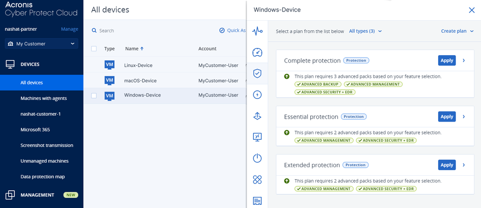Viewport: 481px width, 208px height.
Task: Toggle the select-all devices checkbox
Action: (94, 49)
